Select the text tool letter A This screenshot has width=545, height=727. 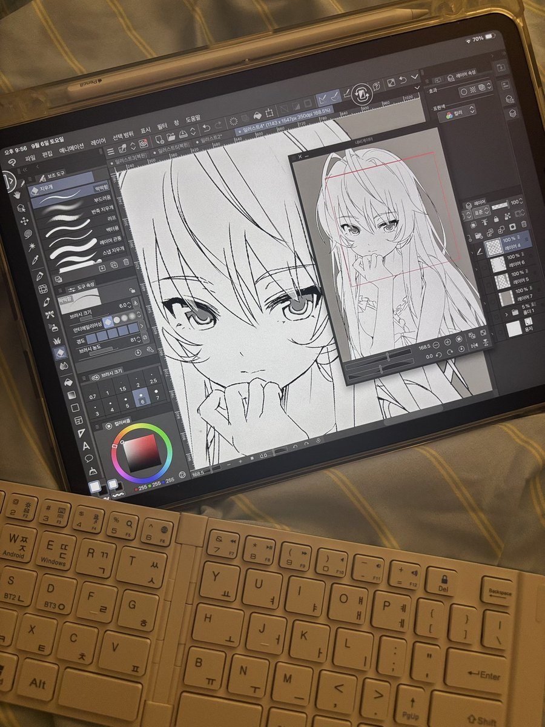click(87, 446)
